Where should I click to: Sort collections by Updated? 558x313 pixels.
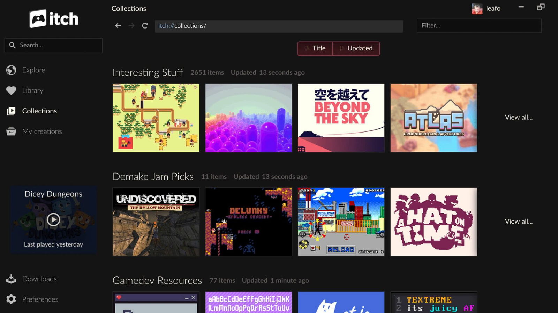coord(356,48)
